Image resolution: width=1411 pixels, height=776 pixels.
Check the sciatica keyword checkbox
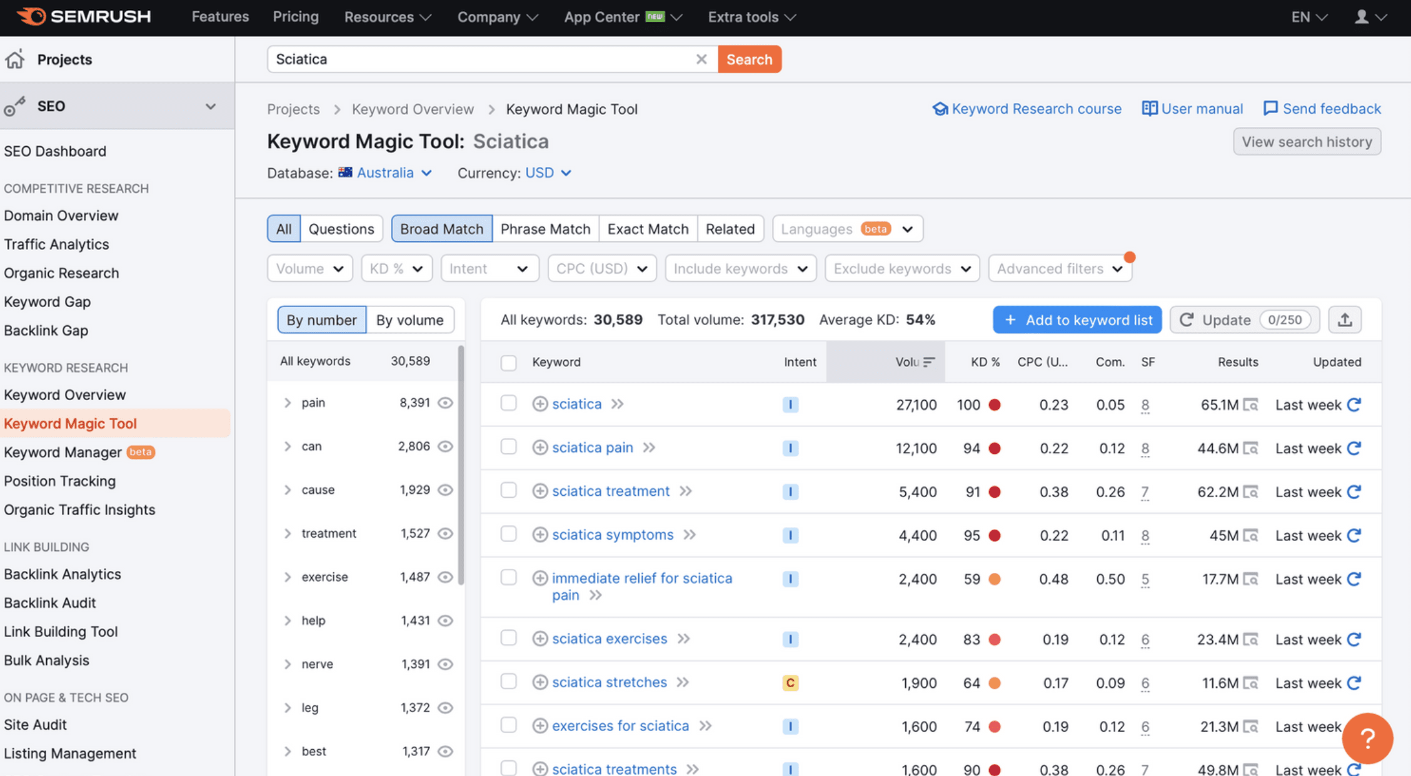(x=508, y=403)
